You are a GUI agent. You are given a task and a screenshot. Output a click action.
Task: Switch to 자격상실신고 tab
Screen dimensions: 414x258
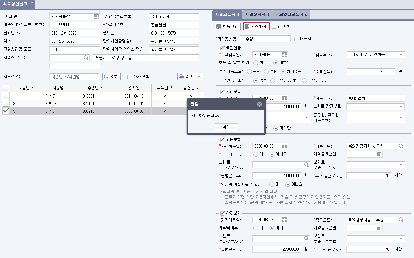point(257,15)
